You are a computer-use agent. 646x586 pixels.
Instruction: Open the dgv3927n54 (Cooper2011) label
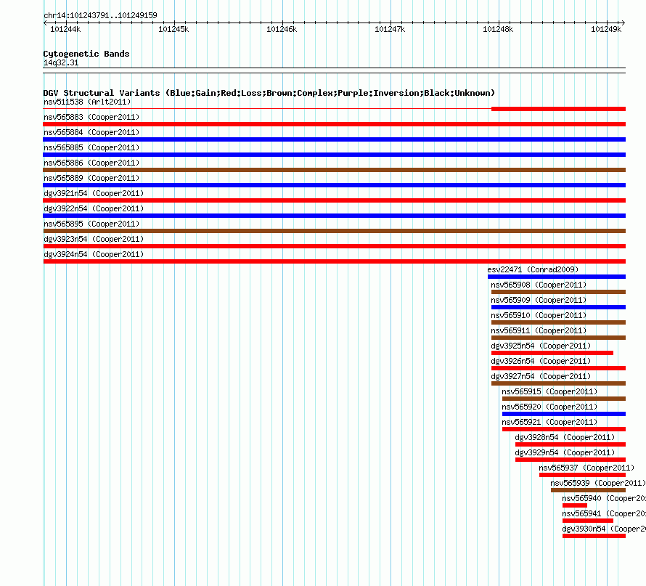541,376
